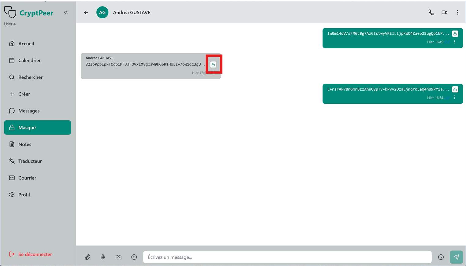Open the emoji picker
Viewport: 466px width, 266px height.
pyautogui.click(x=134, y=257)
